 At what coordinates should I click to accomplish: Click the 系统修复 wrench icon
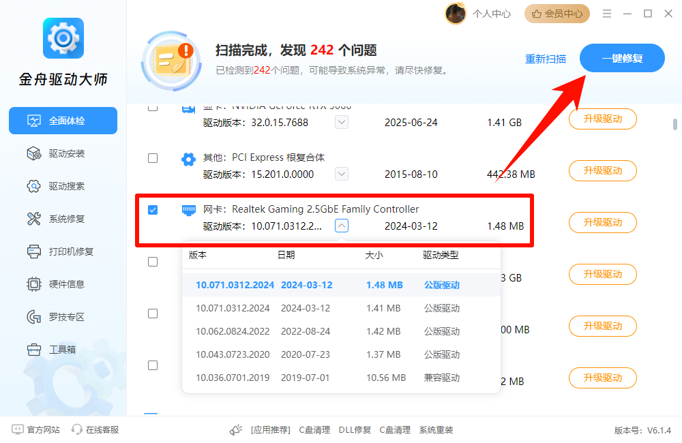pos(34,219)
